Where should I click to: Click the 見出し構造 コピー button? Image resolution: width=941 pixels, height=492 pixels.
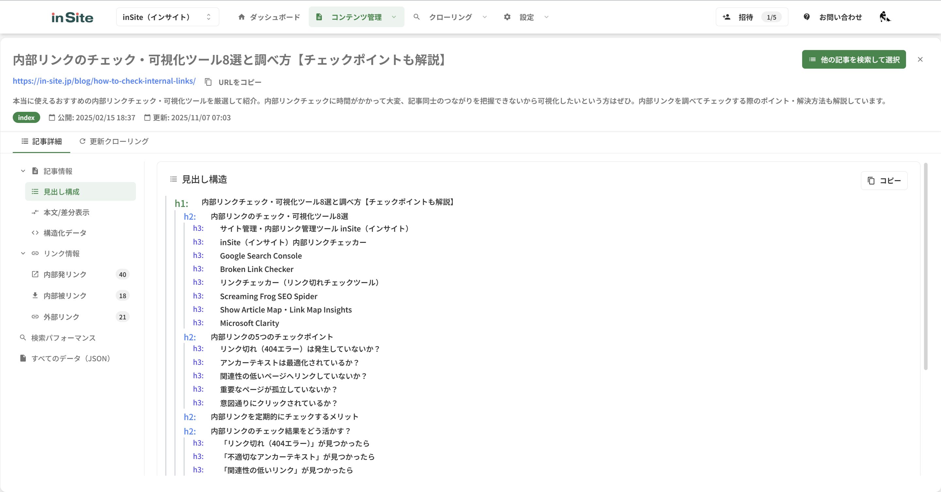tap(883, 180)
